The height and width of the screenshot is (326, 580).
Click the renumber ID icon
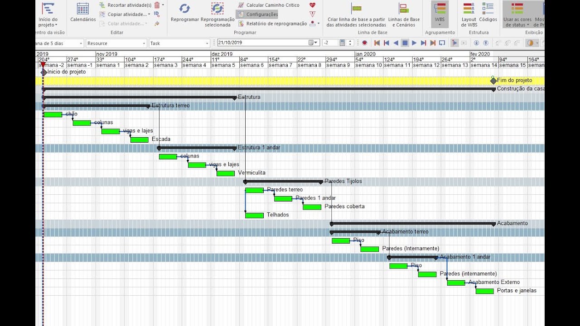(x=157, y=14)
